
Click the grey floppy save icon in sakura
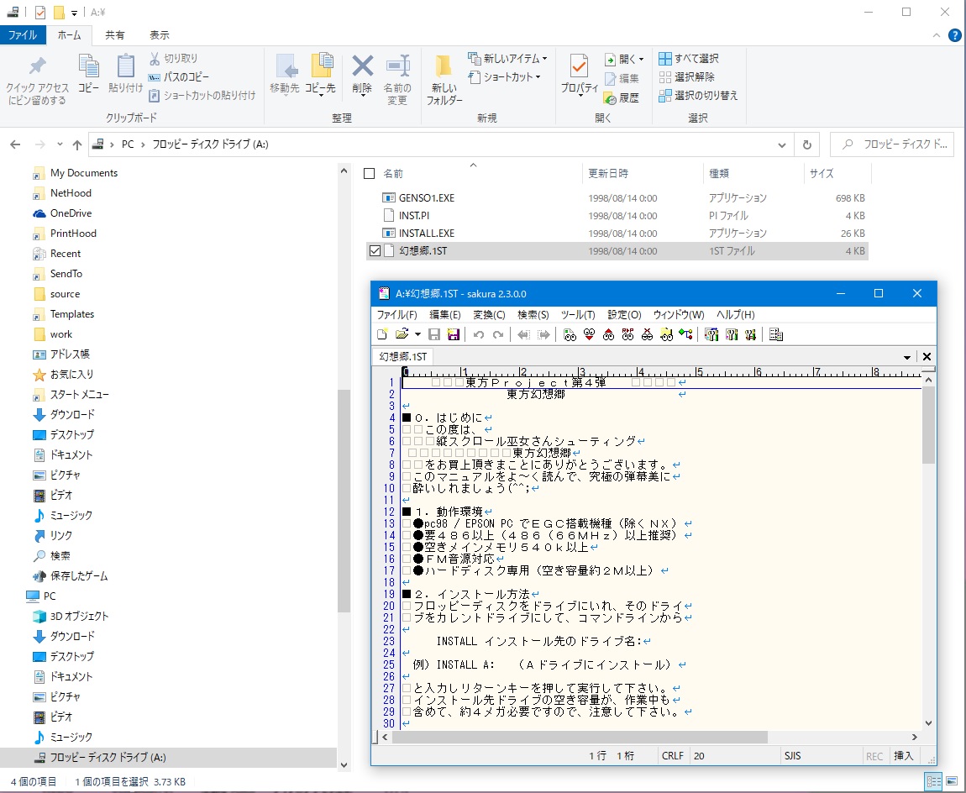tap(434, 334)
